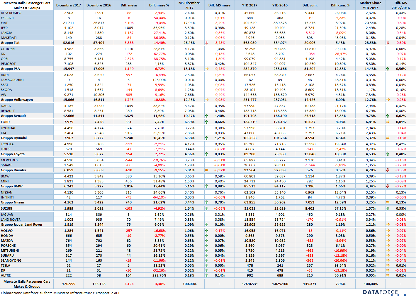Click the red down arrow beside Gruppo Fiat -0,69%
This screenshot has height=297, width=416.
[388, 43]
